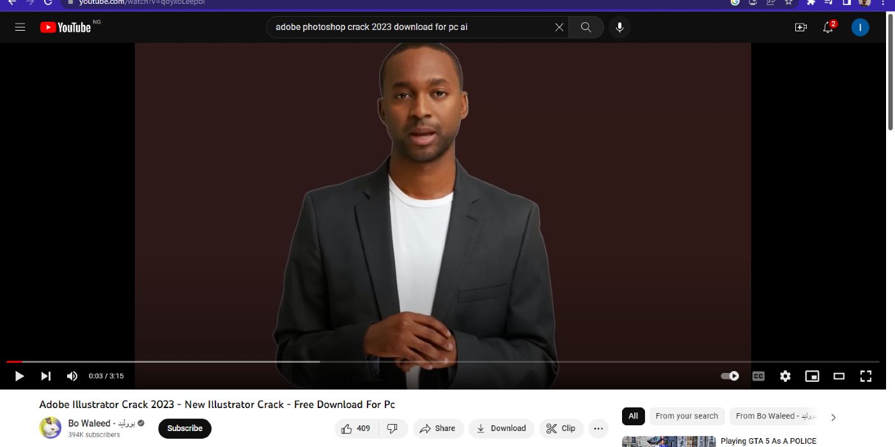Skip to the next video

pyautogui.click(x=46, y=376)
